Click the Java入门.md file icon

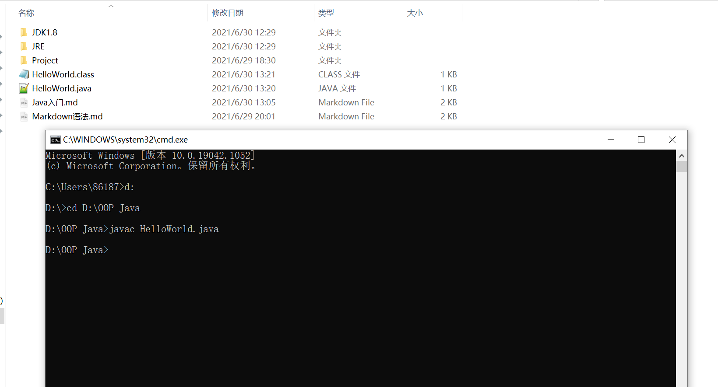pyautogui.click(x=24, y=103)
